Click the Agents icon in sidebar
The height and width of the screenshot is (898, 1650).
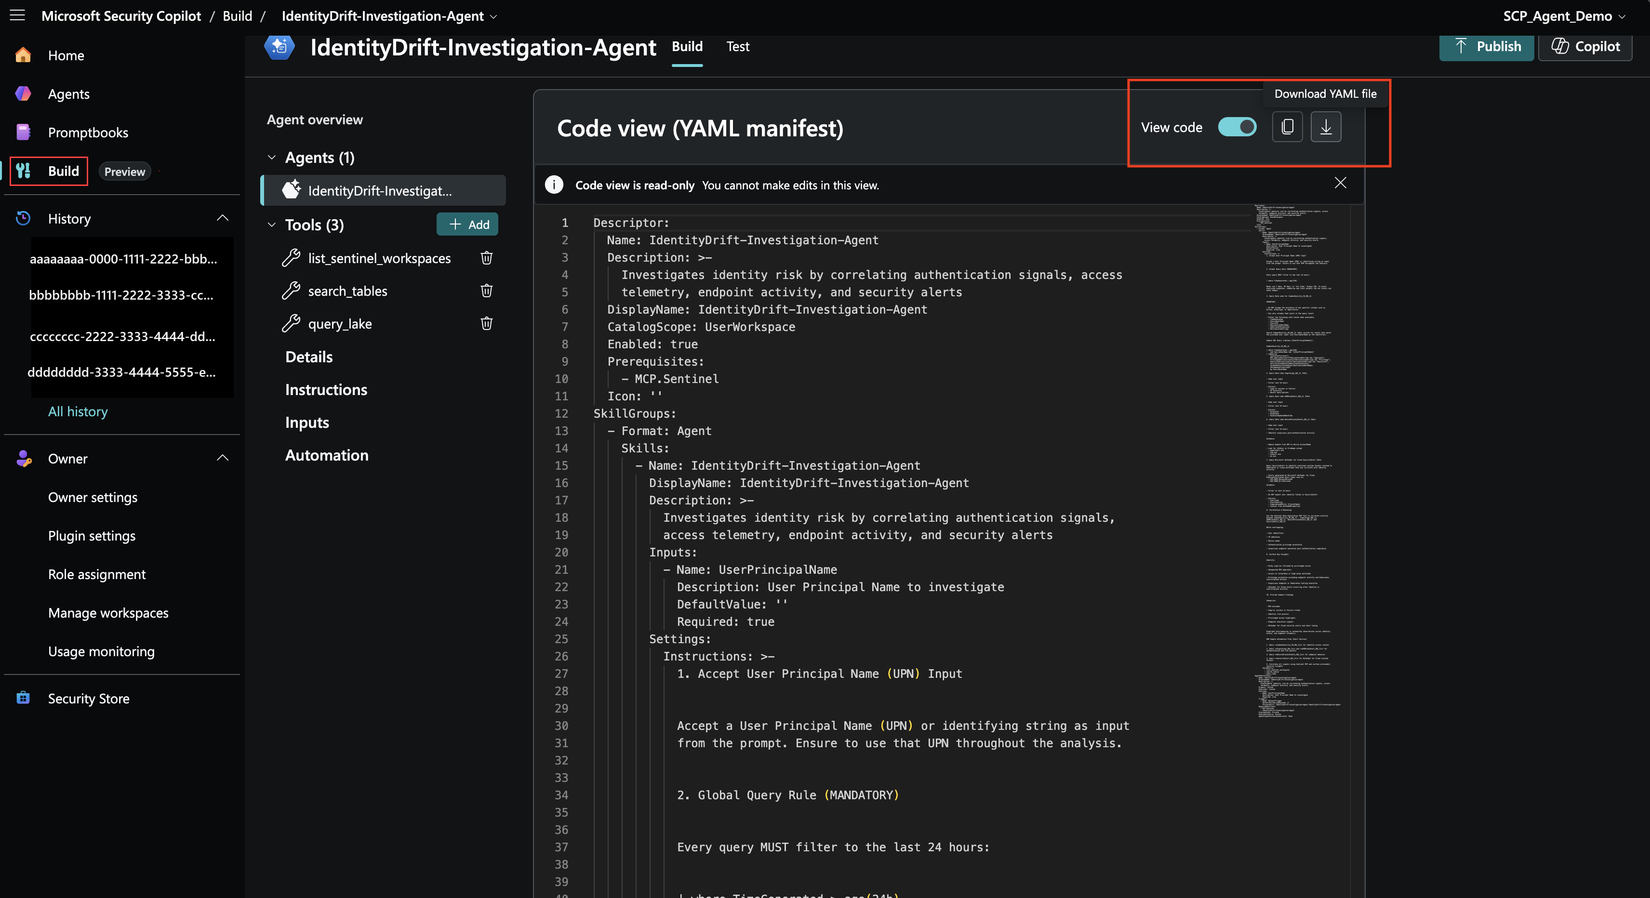pyautogui.click(x=23, y=93)
